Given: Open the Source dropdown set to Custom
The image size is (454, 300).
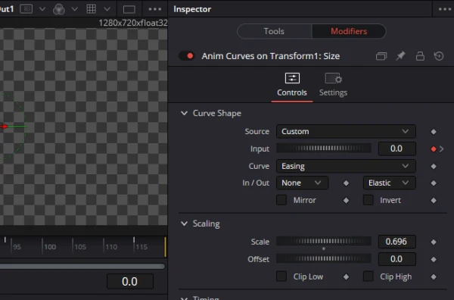Looking at the screenshot, I should 346,131.
